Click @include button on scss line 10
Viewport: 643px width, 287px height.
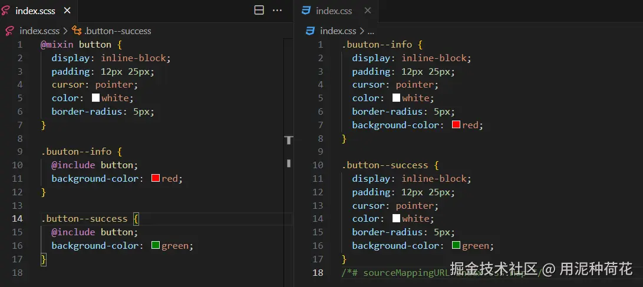coord(95,165)
